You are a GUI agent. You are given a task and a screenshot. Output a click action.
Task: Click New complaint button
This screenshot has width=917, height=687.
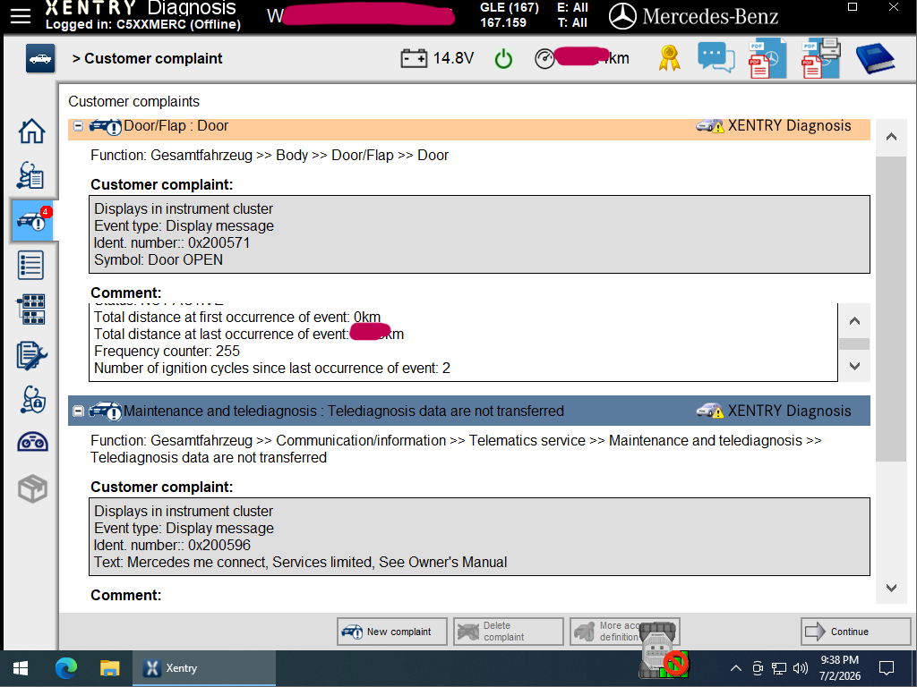click(x=392, y=632)
